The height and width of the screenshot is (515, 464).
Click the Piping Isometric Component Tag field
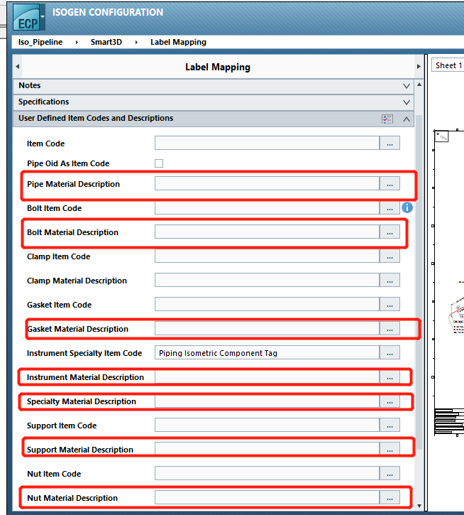pos(267,352)
